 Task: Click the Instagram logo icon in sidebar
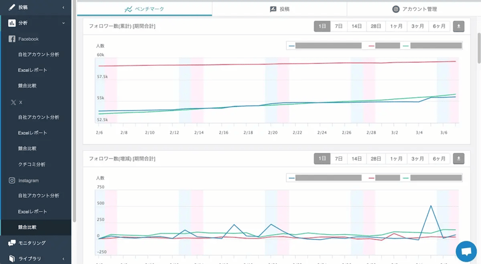[x=12, y=180]
